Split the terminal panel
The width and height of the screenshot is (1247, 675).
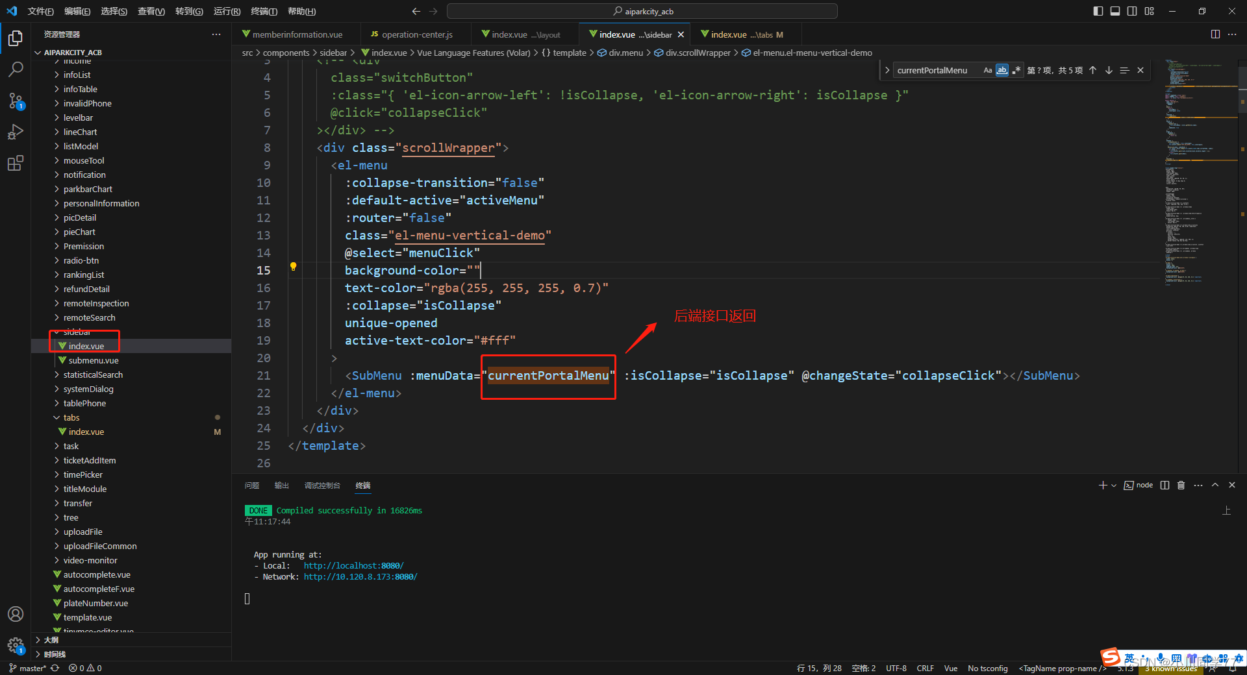click(1165, 485)
